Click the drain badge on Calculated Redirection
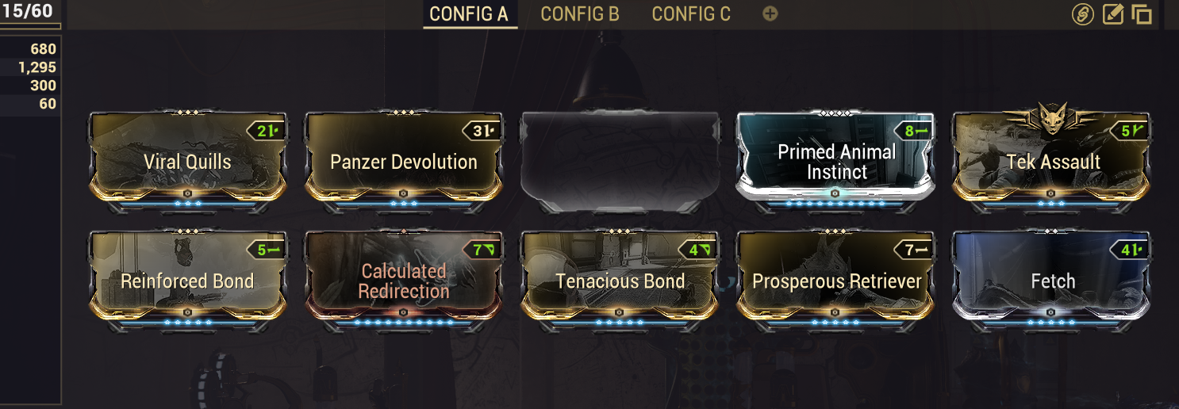 (x=481, y=250)
